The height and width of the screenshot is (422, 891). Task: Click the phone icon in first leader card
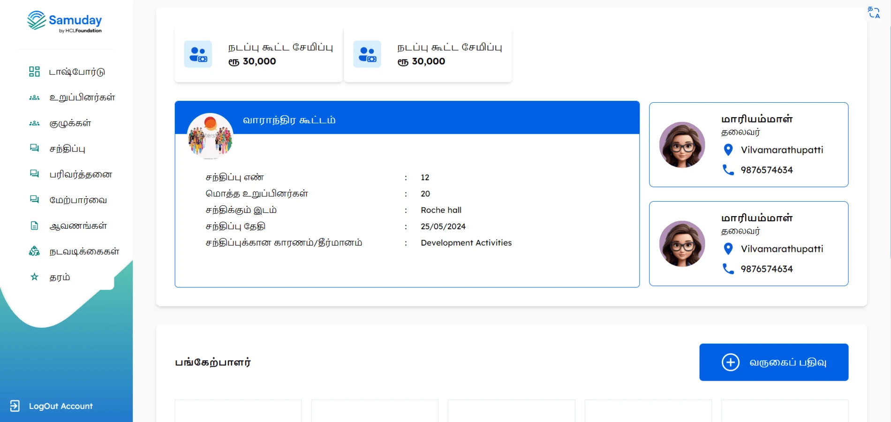click(728, 170)
